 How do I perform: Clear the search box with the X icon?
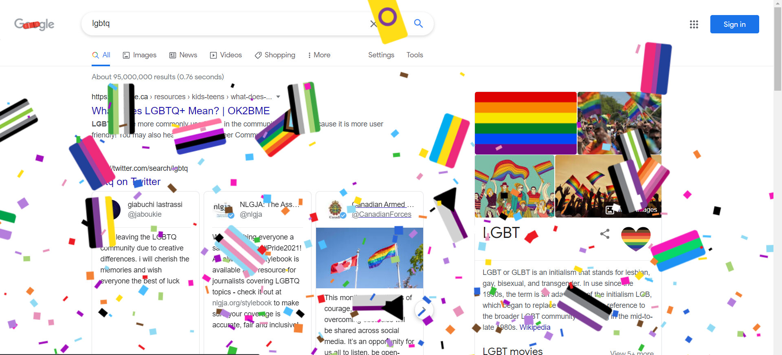tap(373, 24)
